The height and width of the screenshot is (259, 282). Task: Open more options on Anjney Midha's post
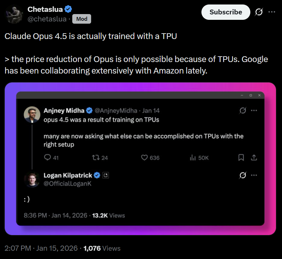point(254,111)
